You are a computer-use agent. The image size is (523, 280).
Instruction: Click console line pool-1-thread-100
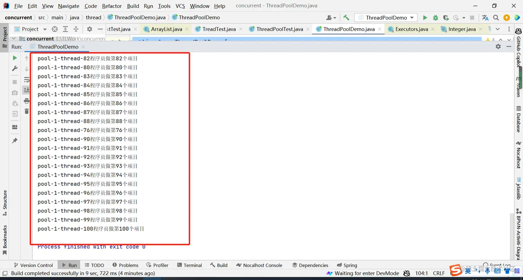pos(91,229)
